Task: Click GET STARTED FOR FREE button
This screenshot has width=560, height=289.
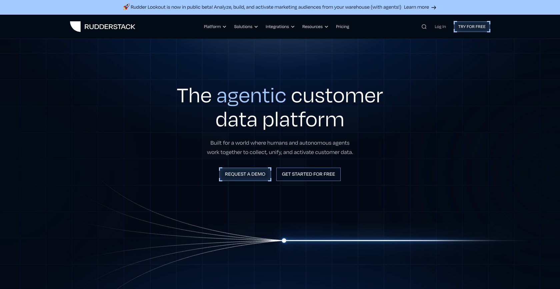Action: pos(308,174)
